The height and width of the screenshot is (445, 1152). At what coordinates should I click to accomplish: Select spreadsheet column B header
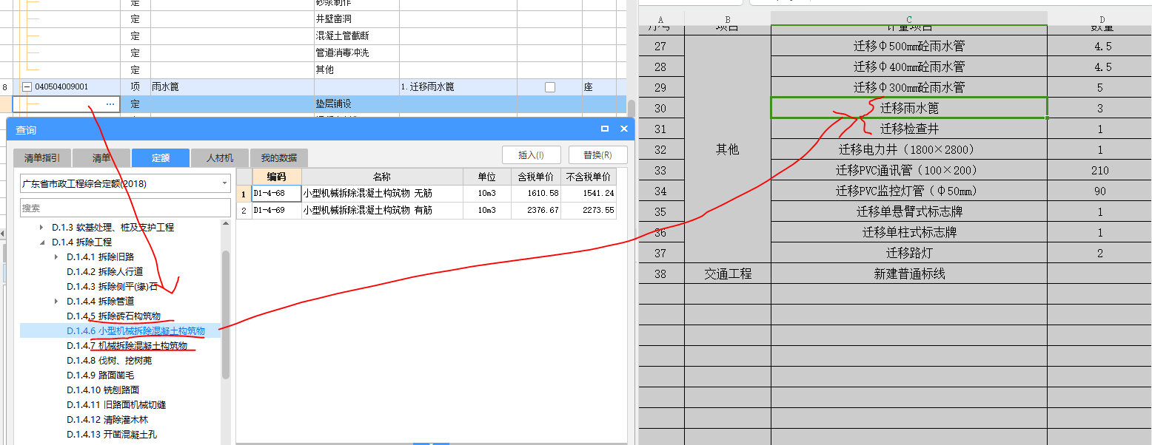click(x=728, y=18)
